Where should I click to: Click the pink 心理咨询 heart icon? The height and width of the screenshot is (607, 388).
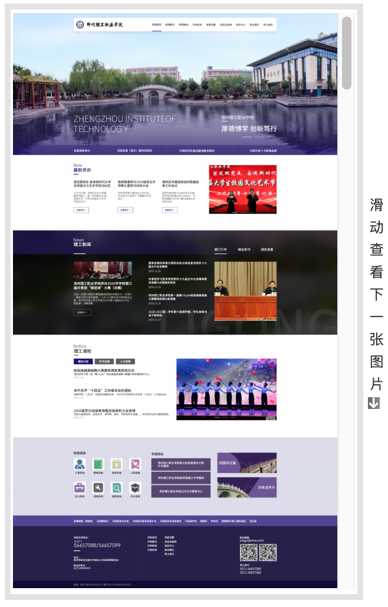point(135,464)
